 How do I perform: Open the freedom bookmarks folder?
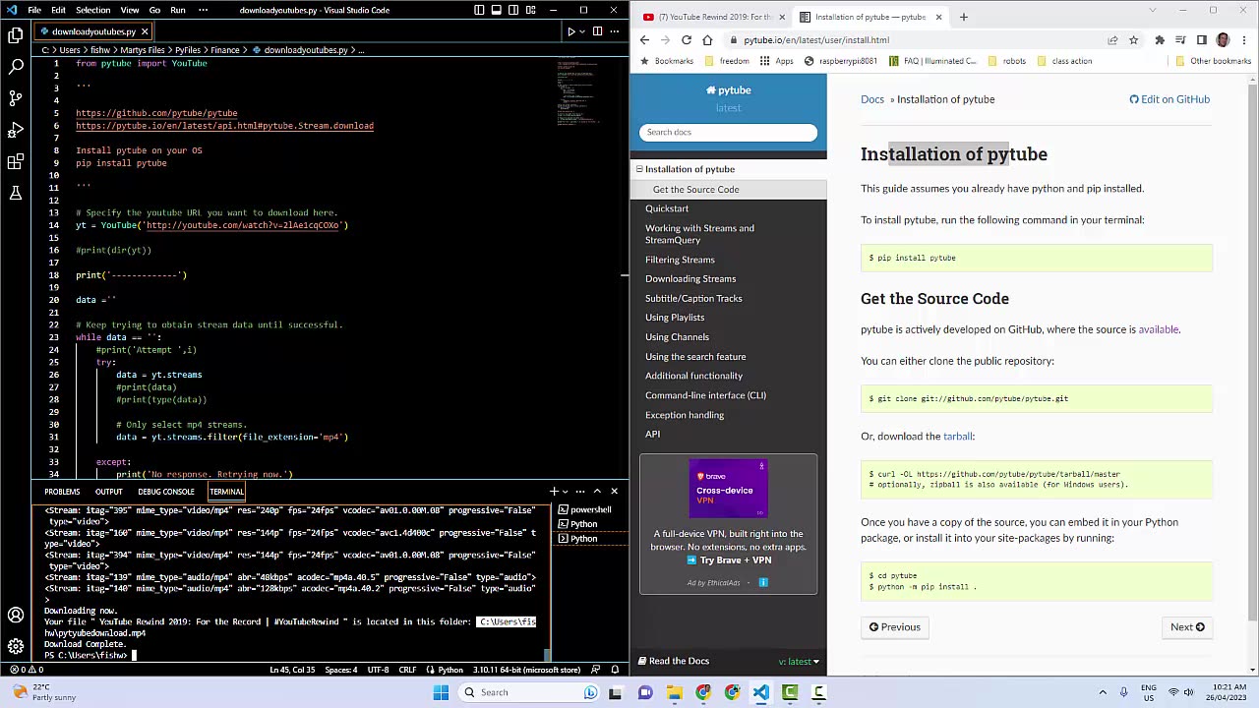[727, 61]
